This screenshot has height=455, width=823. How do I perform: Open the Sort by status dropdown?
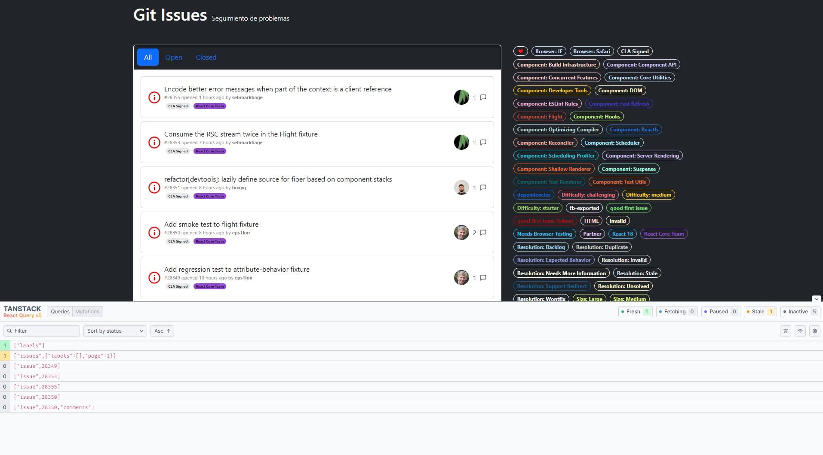click(x=115, y=331)
